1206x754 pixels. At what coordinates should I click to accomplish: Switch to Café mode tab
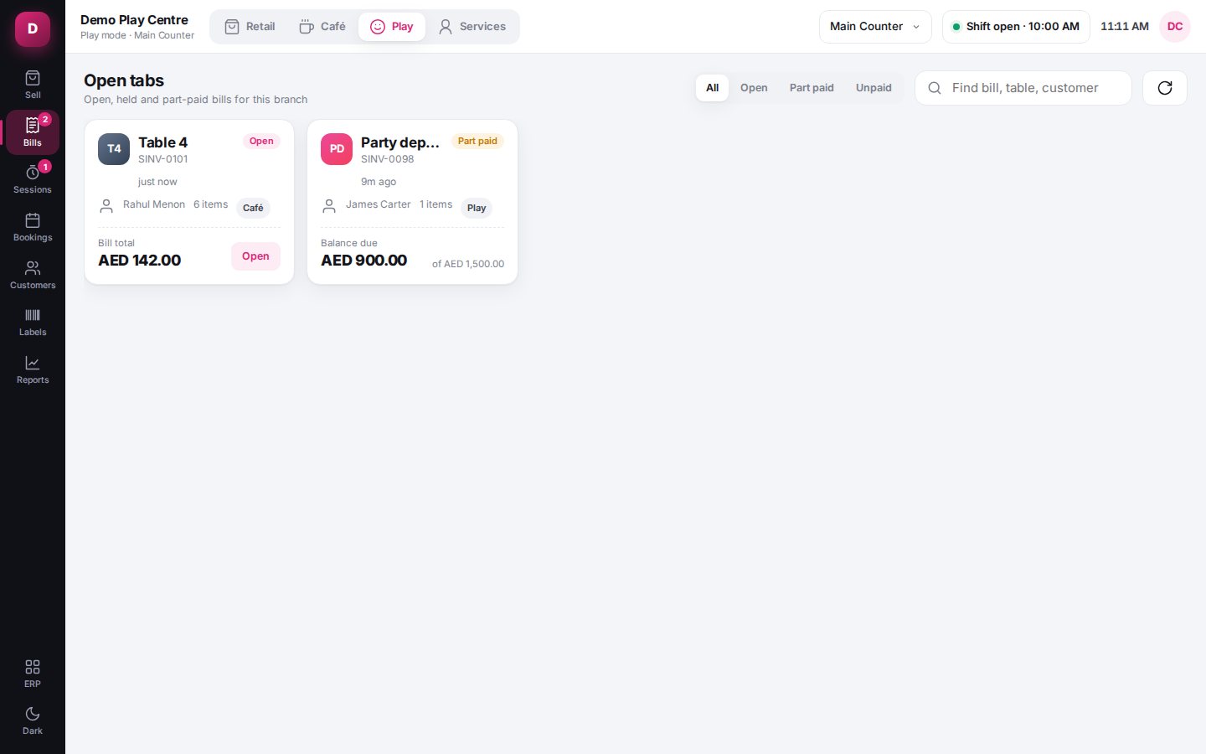click(322, 27)
